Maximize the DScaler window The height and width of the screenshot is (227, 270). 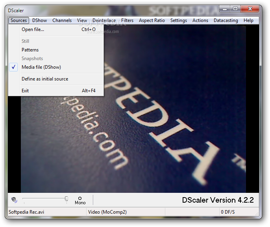click(x=235, y=9)
